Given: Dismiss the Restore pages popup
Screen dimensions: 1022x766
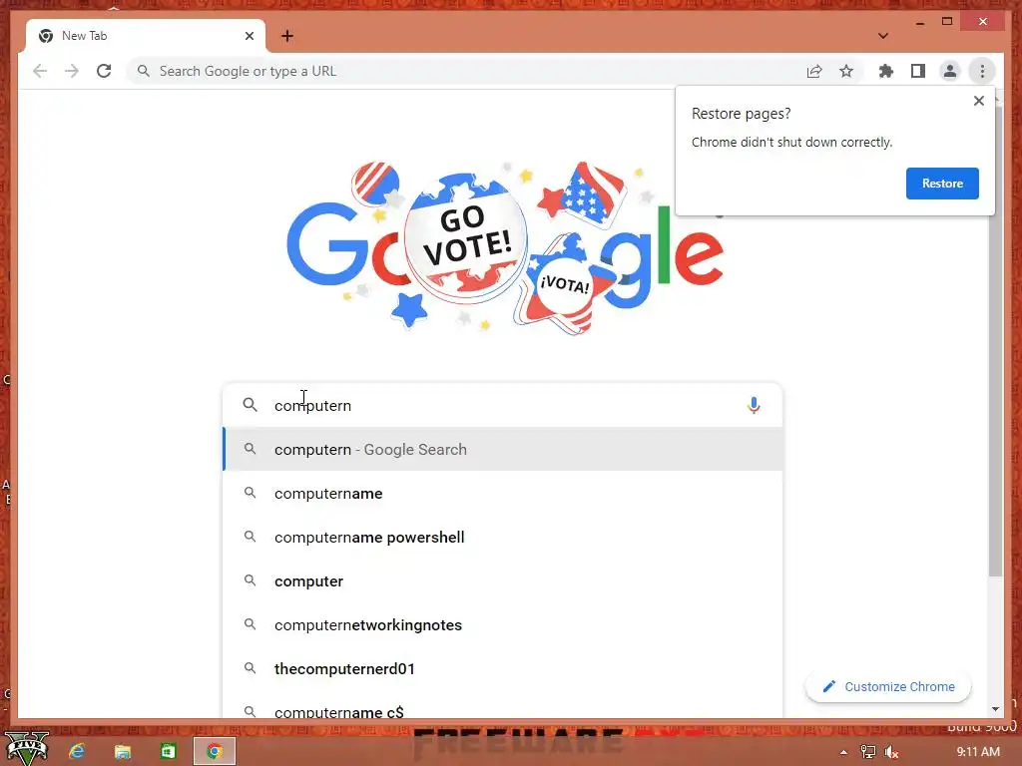Looking at the screenshot, I should (978, 101).
